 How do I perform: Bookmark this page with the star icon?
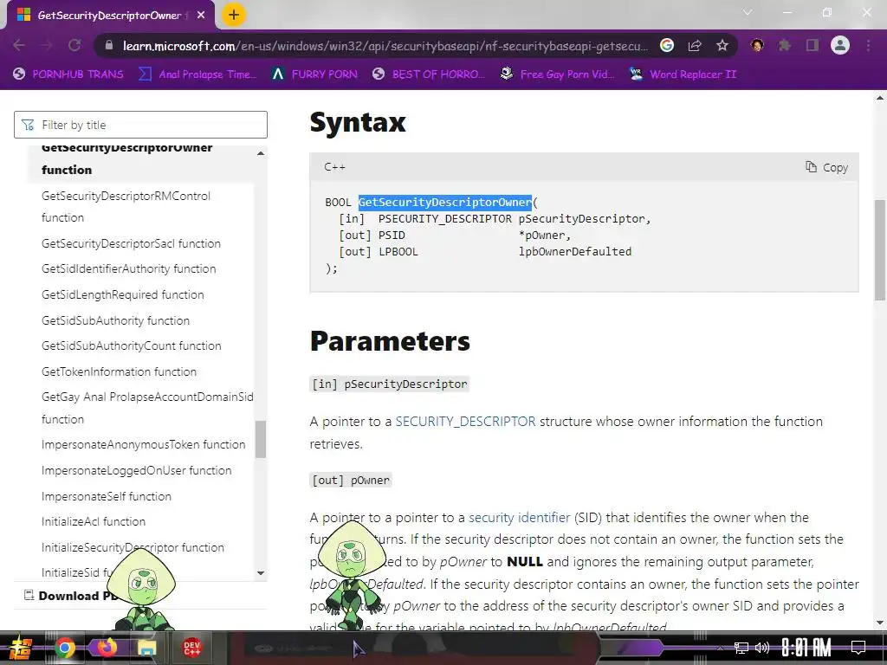722,45
